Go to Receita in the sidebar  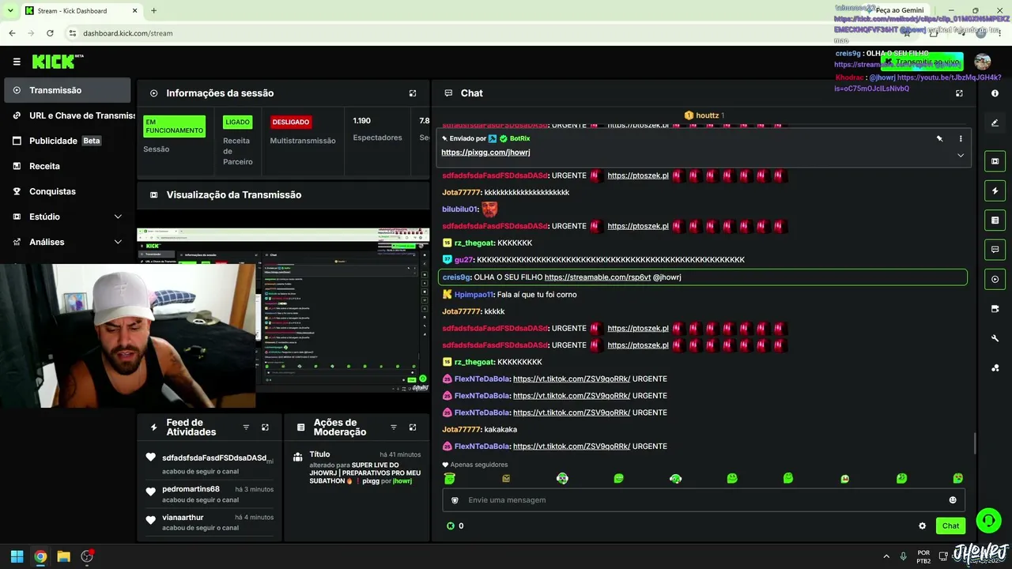coord(67,166)
